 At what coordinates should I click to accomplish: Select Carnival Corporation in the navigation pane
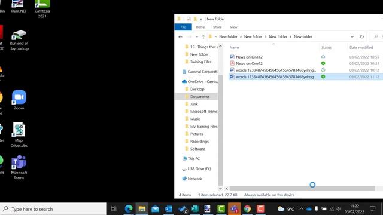200,72
